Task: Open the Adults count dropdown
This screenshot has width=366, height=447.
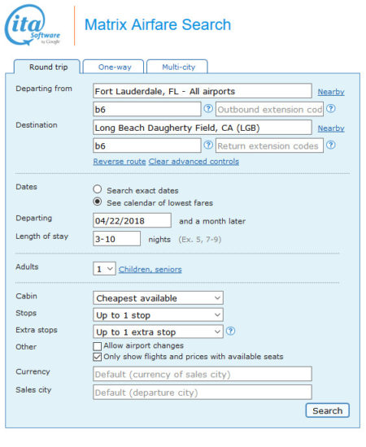Action: point(104,268)
